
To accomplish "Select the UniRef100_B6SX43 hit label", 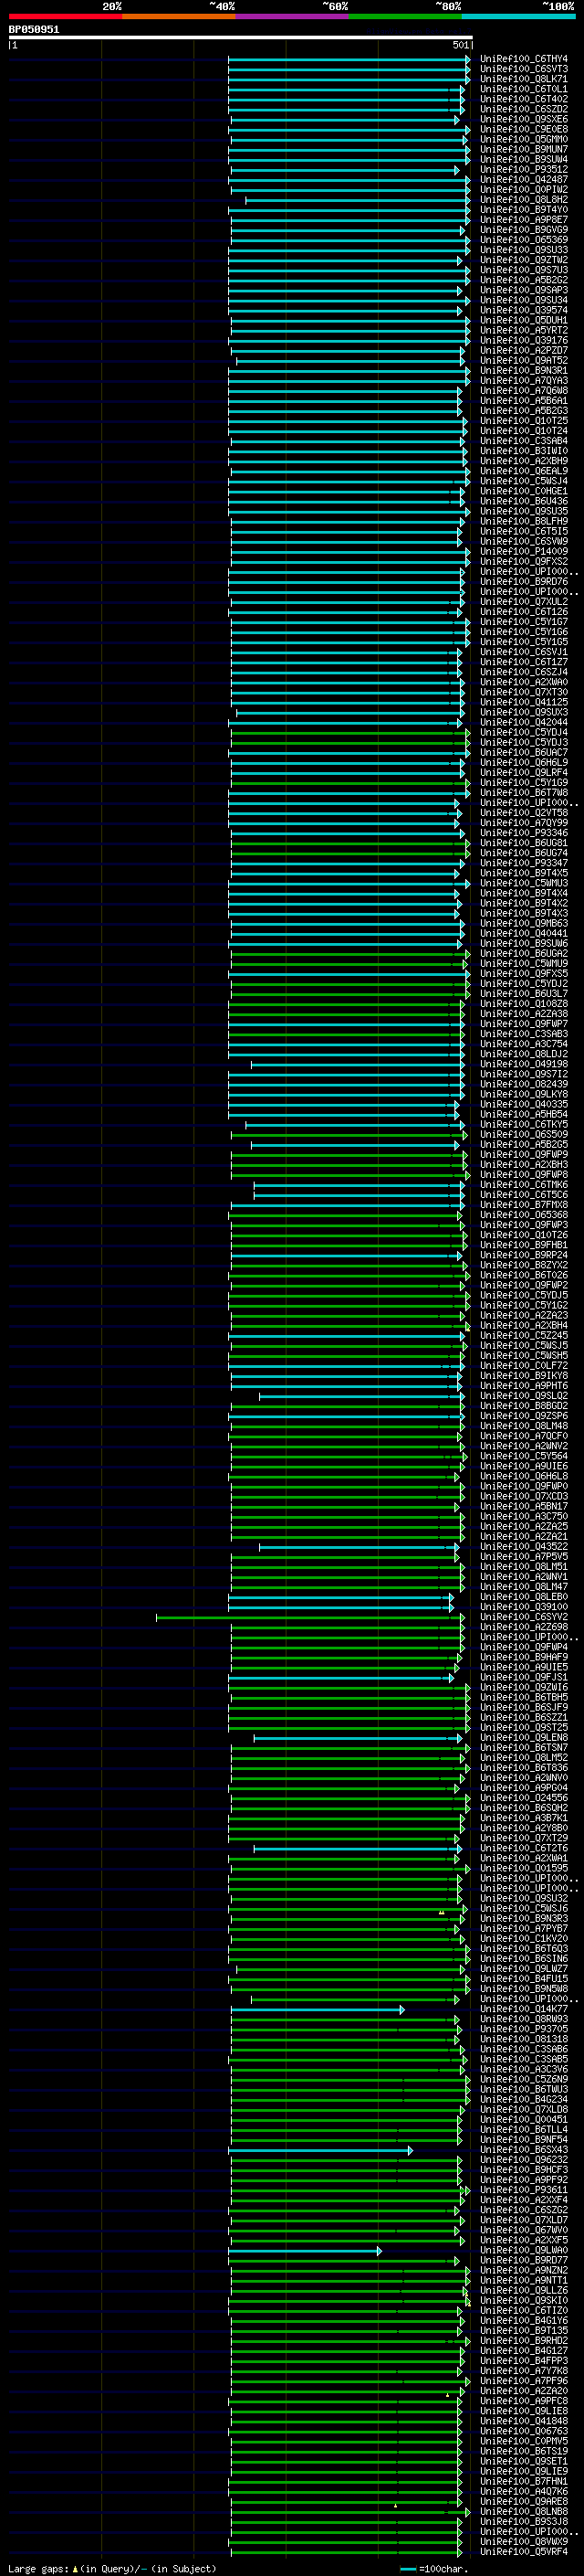I will coord(523,2150).
